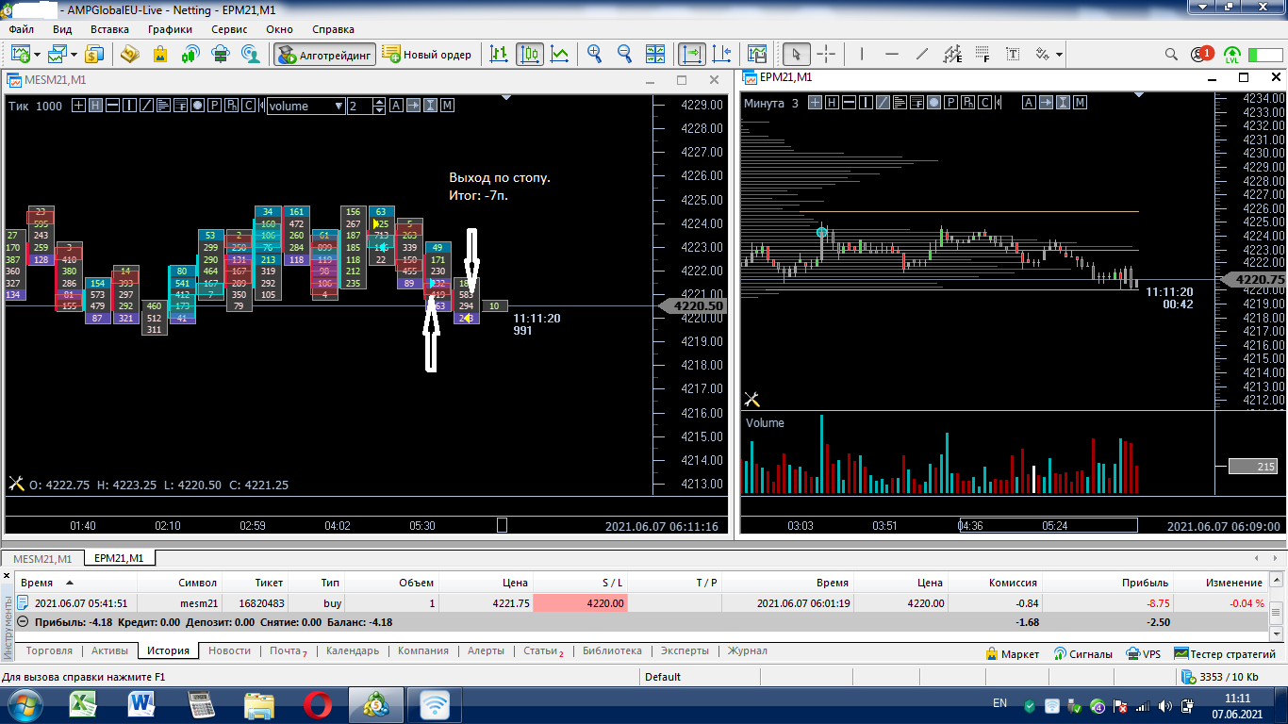Open the trading signals icon in toolbar

[190, 54]
